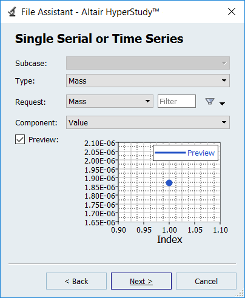The image size is (245, 298).
Task: Click the resize grip in dialog corner
Action: tap(240, 293)
